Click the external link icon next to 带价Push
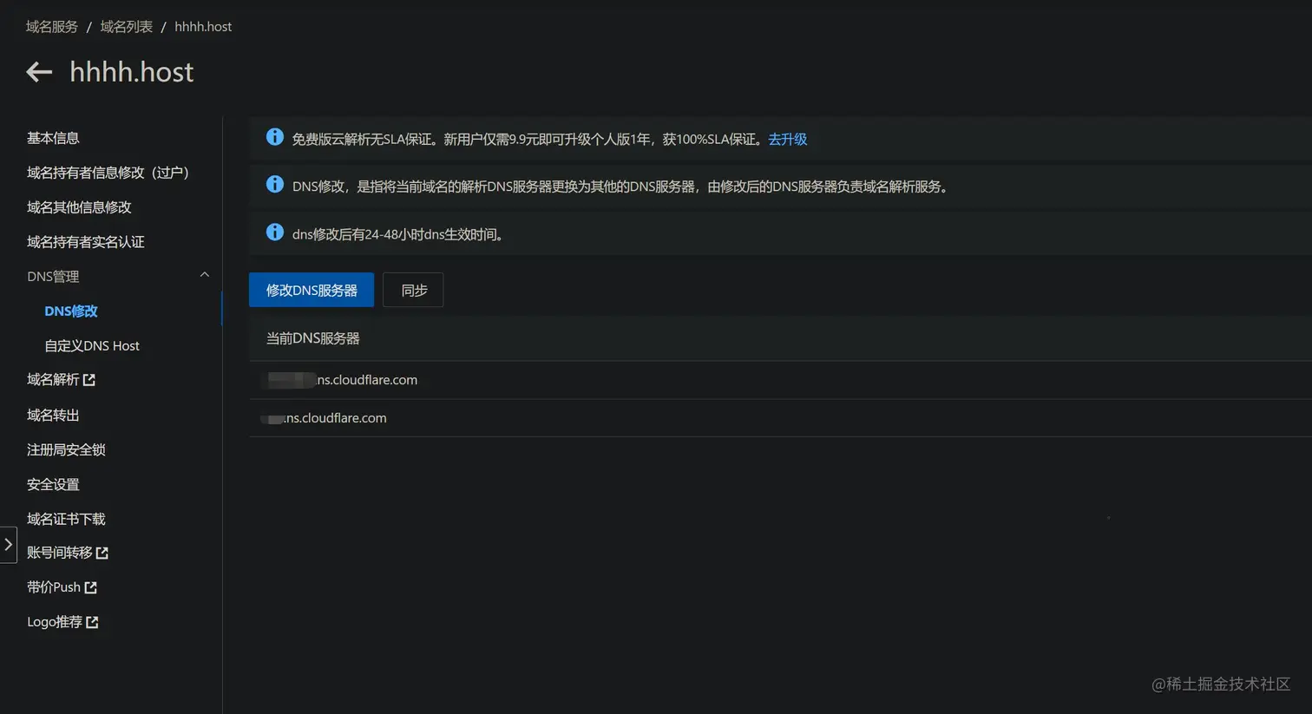 [x=90, y=587]
